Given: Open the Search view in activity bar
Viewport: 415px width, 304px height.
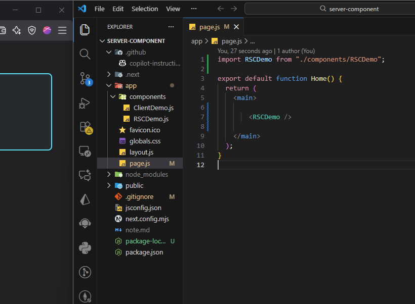Looking at the screenshot, I should [x=85, y=54].
